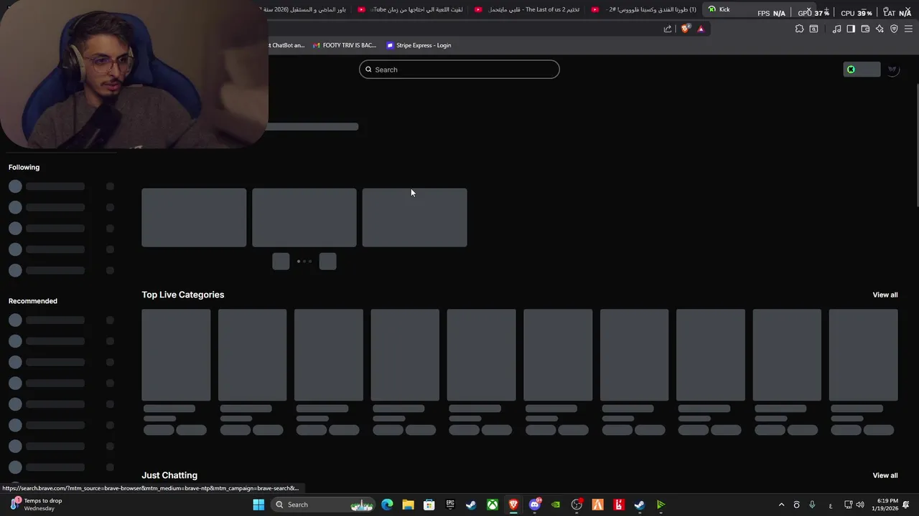
Task: Open the Steam icon beside Epic Games
Action: 471,505
